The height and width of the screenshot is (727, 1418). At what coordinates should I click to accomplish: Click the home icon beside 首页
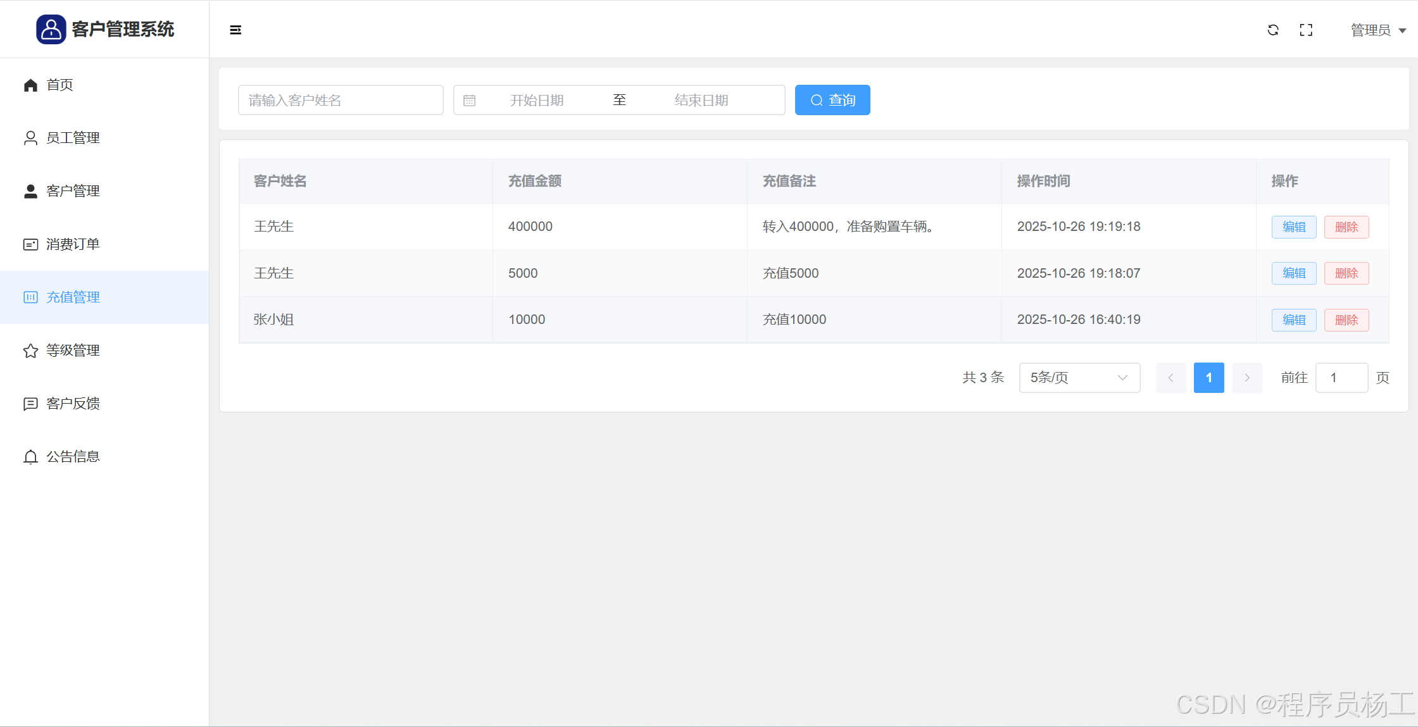tap(30, 85)
